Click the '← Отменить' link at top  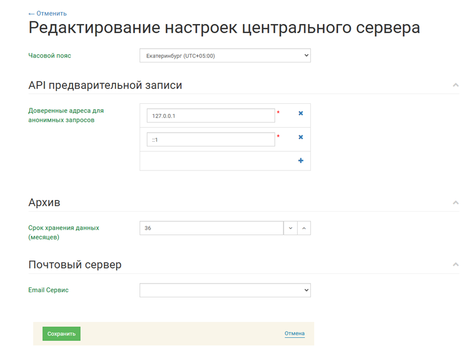coord(47,13)
